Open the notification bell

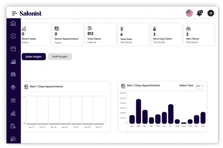[200, 13]
